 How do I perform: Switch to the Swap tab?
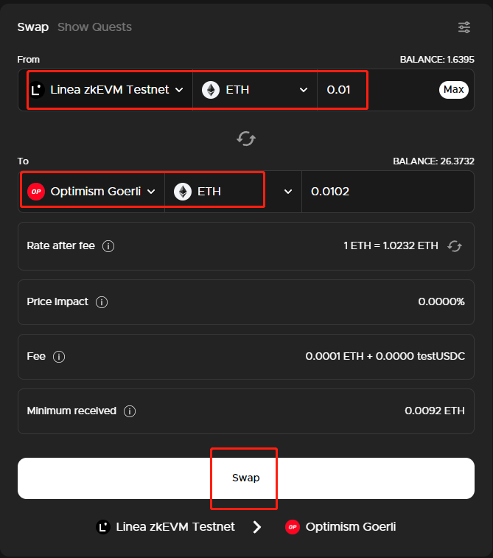click(32, 27)
